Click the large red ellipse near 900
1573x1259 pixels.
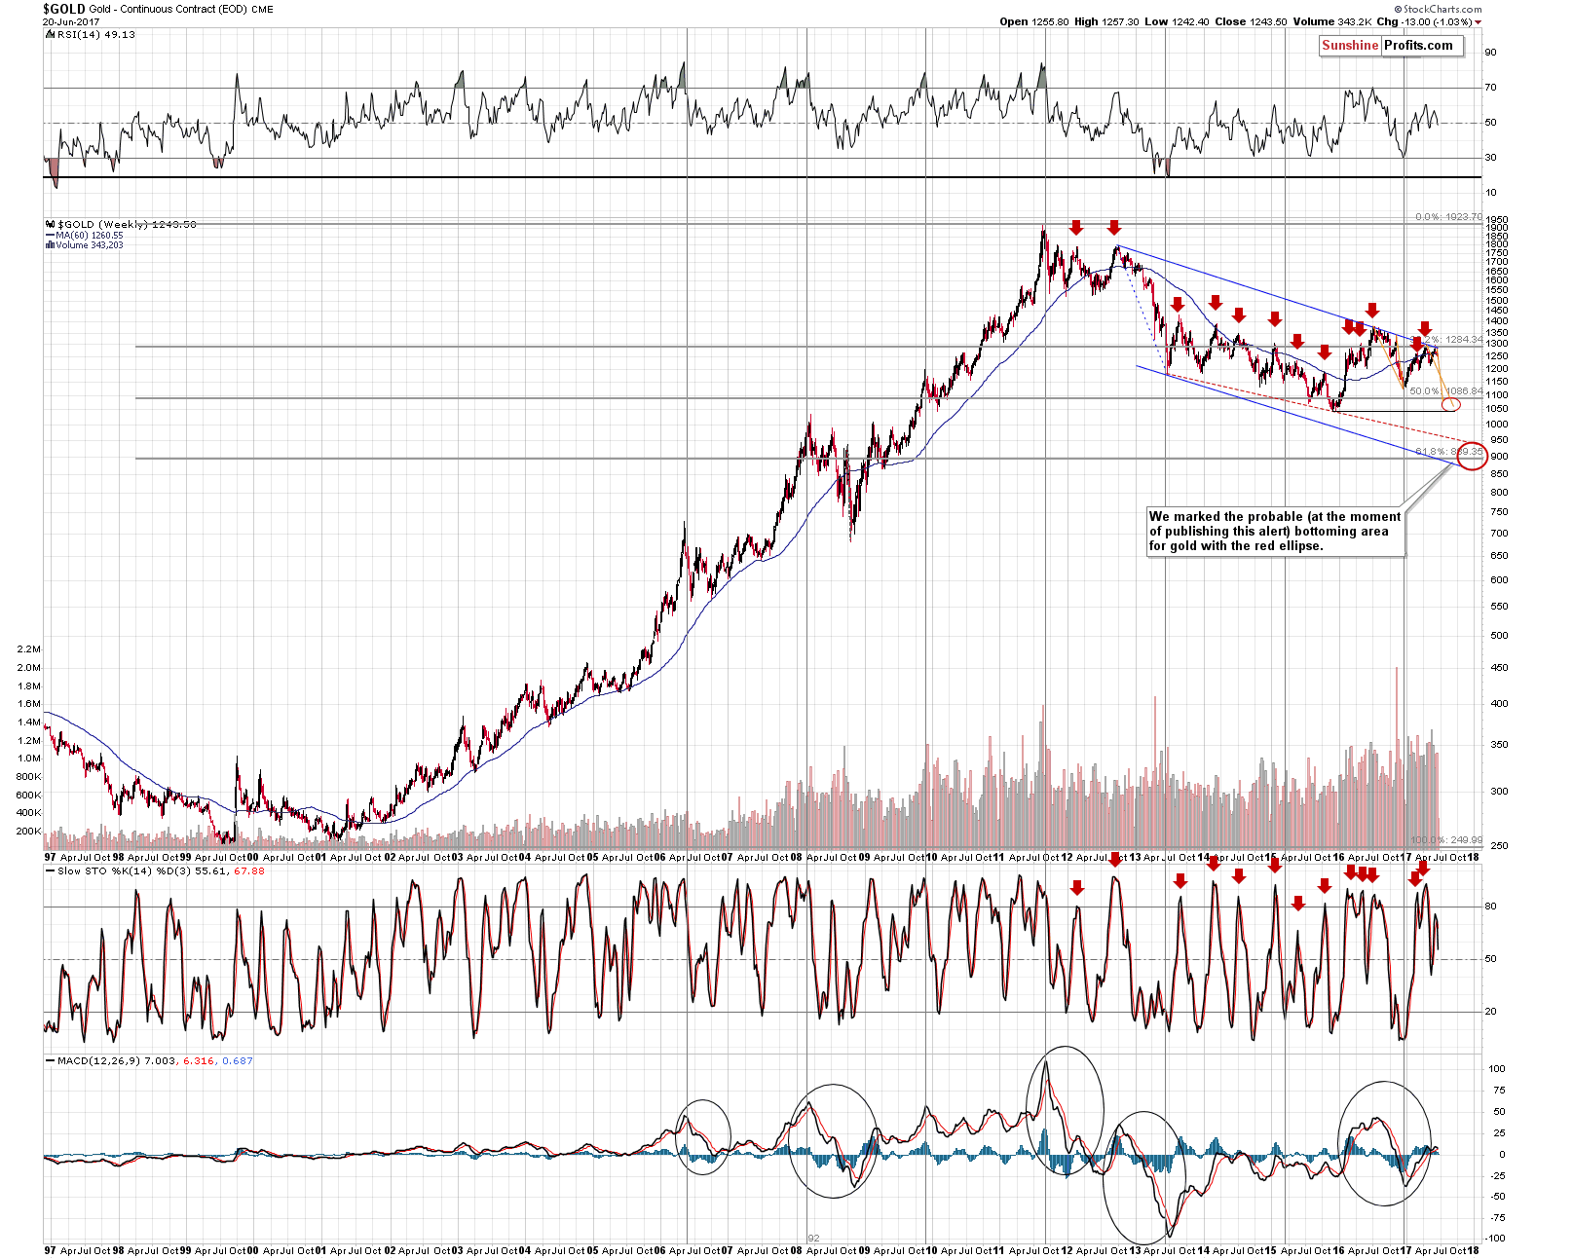(1472, 456)
